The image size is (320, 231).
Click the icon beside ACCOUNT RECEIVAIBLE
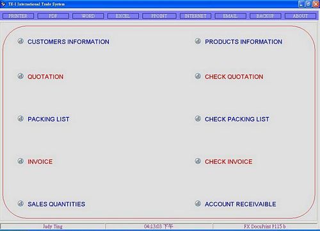click(198, 203)
